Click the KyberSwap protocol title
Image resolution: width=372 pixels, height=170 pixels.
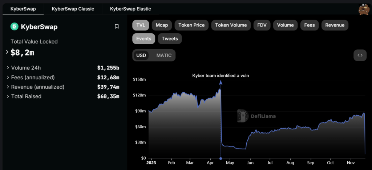(x=39, y=27)
